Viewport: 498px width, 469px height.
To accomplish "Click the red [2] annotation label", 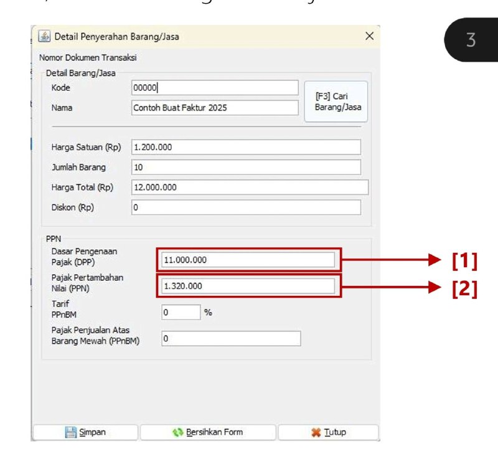I will 464,288.
